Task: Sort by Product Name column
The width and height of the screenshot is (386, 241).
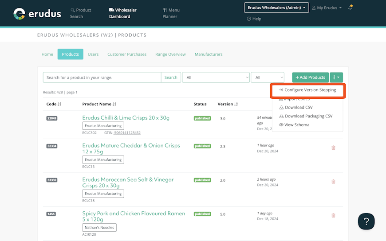Action: click(99, 104)
